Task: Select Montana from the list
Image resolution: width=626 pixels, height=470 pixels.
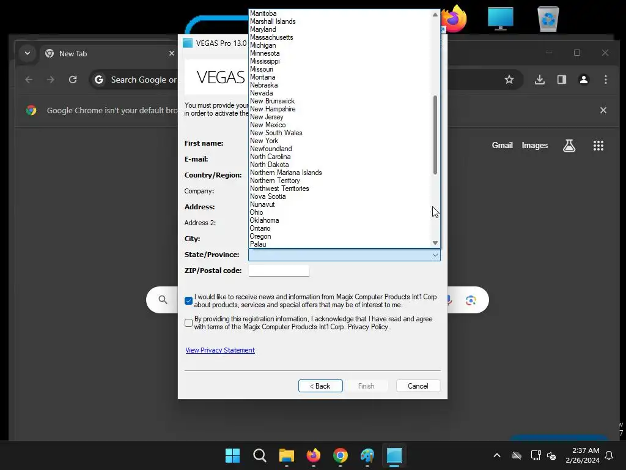Action: pyautogui.click(x=262, y=78)
